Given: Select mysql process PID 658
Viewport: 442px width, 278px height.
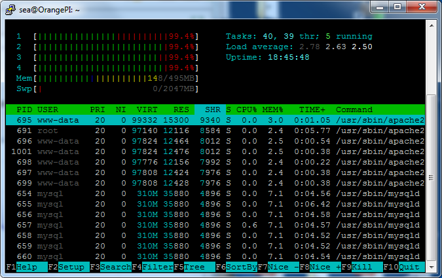Looking at the screenshot, I should (x=215, y=235).
